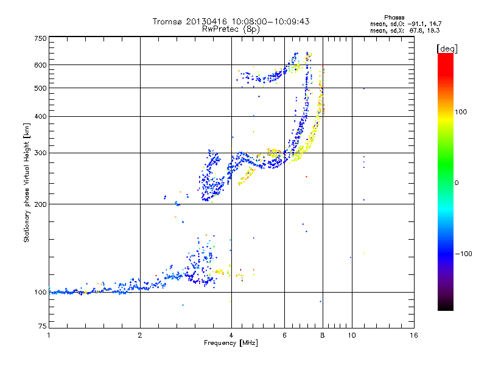The height and width of the screenshot is (365, 487).
Task: Click the x-axis frequency label "16"
Action: pos(414,335)
